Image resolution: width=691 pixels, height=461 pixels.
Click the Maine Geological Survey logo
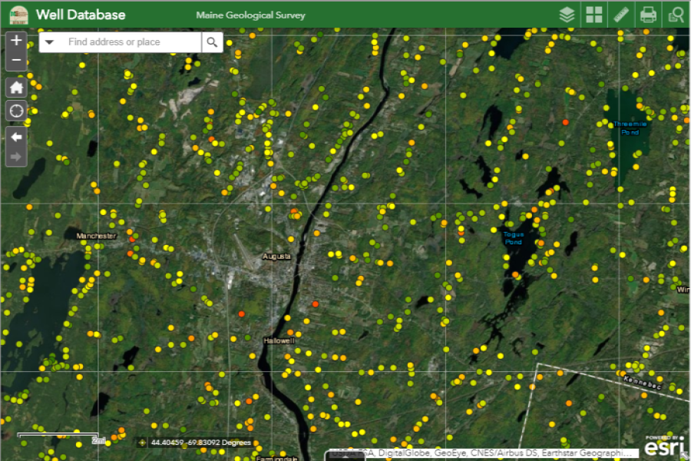(18, 14)
